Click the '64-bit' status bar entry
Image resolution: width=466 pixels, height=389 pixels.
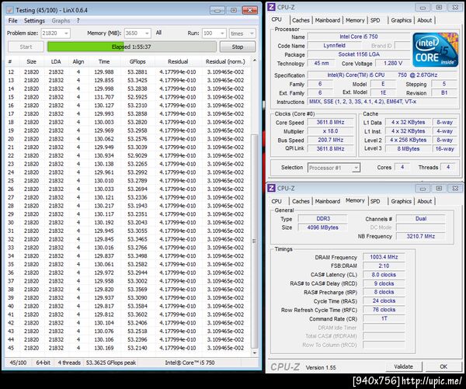pyautogui.click(x=43, y=363)
